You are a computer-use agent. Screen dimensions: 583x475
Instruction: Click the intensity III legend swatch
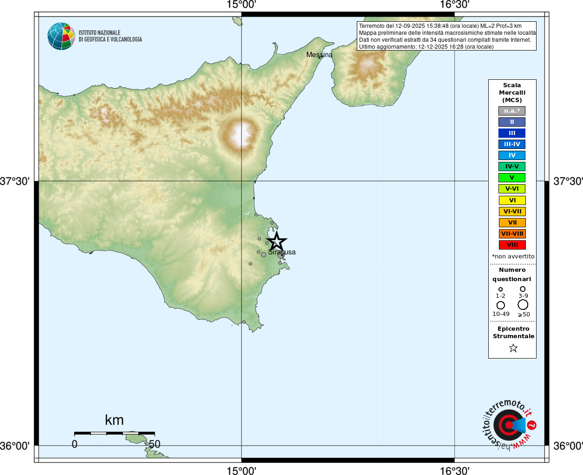click(512, 133)
